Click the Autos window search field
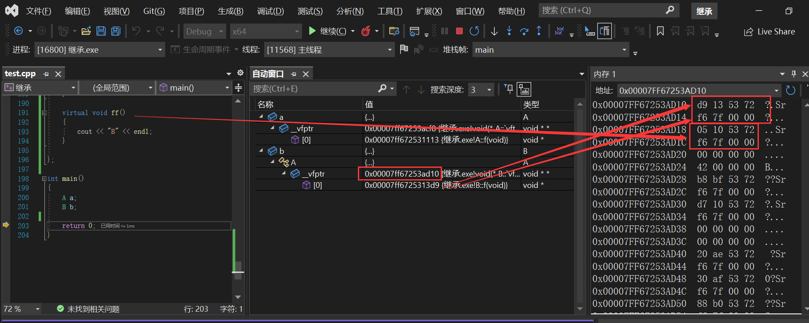The width and height of the screenshot is (809, 323). 314,89
